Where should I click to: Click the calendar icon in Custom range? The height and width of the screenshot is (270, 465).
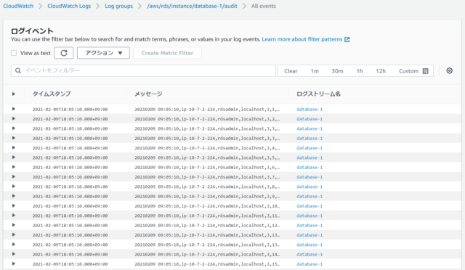click(425, 71)
